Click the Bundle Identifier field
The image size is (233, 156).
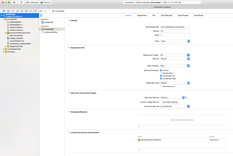click(175, 27)
